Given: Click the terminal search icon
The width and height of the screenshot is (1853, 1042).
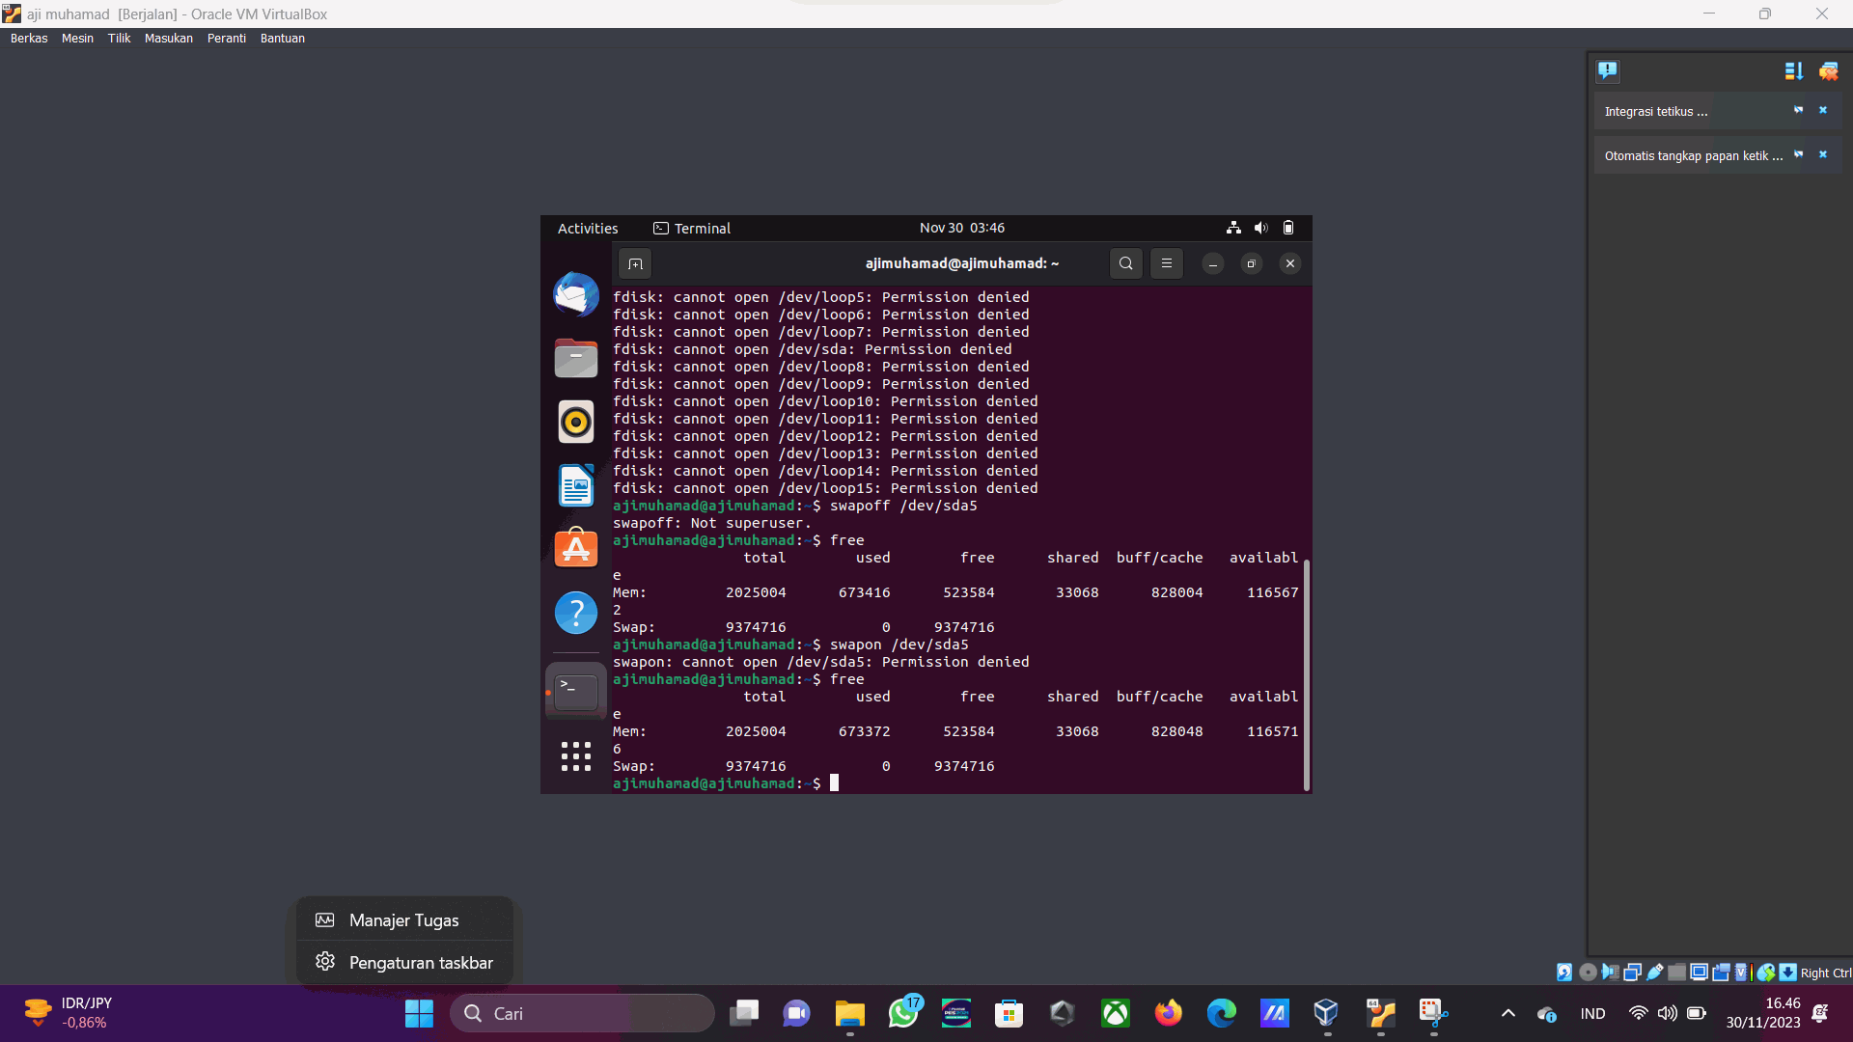Looking at the screenshot, I should pyautogui.click(x=1125, y=263).
